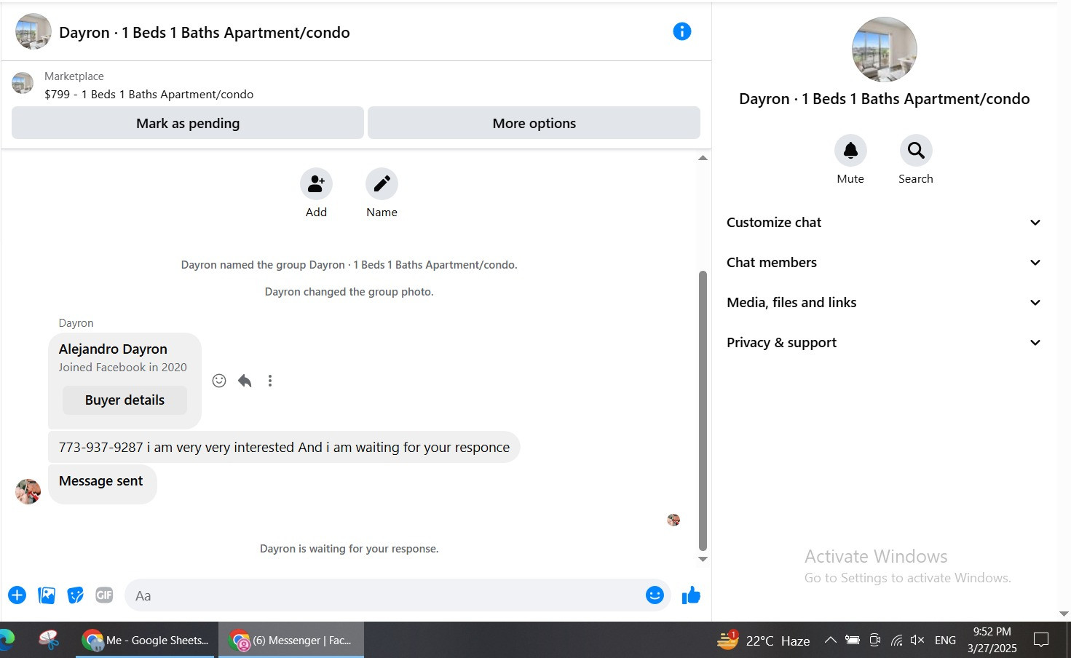The height and width of the screenshot is (658, 1071).
Task: Open more actions with the blue plus icon
Action: coord(17,595)
